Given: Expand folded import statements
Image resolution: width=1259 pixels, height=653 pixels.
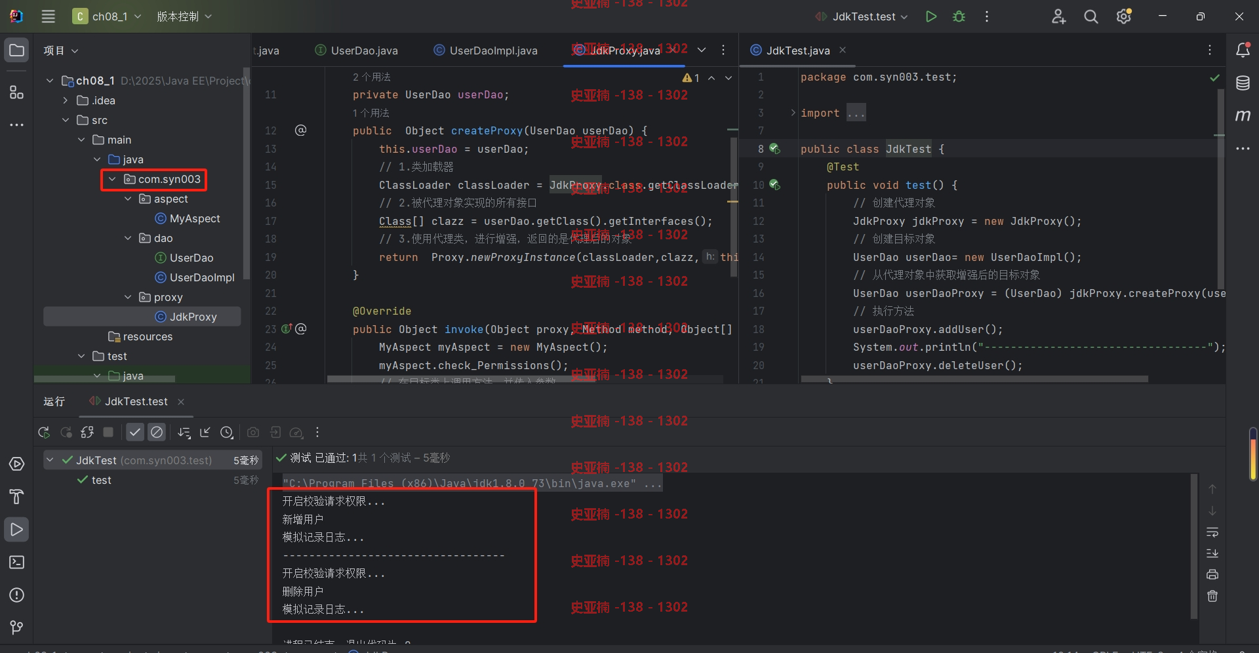Looking at the screenshot, I should pyautogui.click(x=793, y=113).
